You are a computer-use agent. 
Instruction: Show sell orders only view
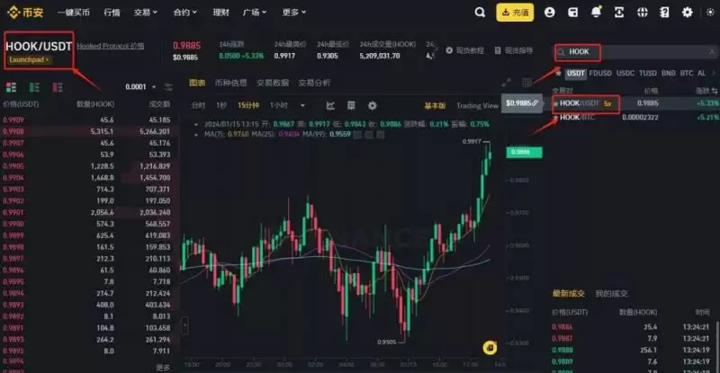[x=58, y=87]
